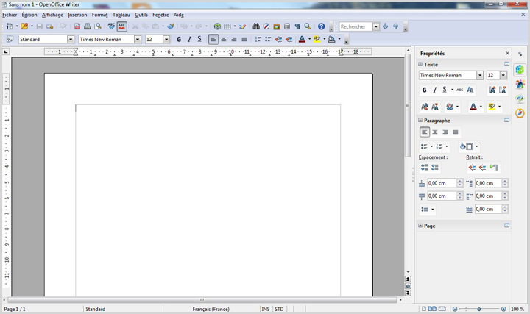
Task: Toggle Underline S in formatting toolbar
Action: tap(199, 39)
